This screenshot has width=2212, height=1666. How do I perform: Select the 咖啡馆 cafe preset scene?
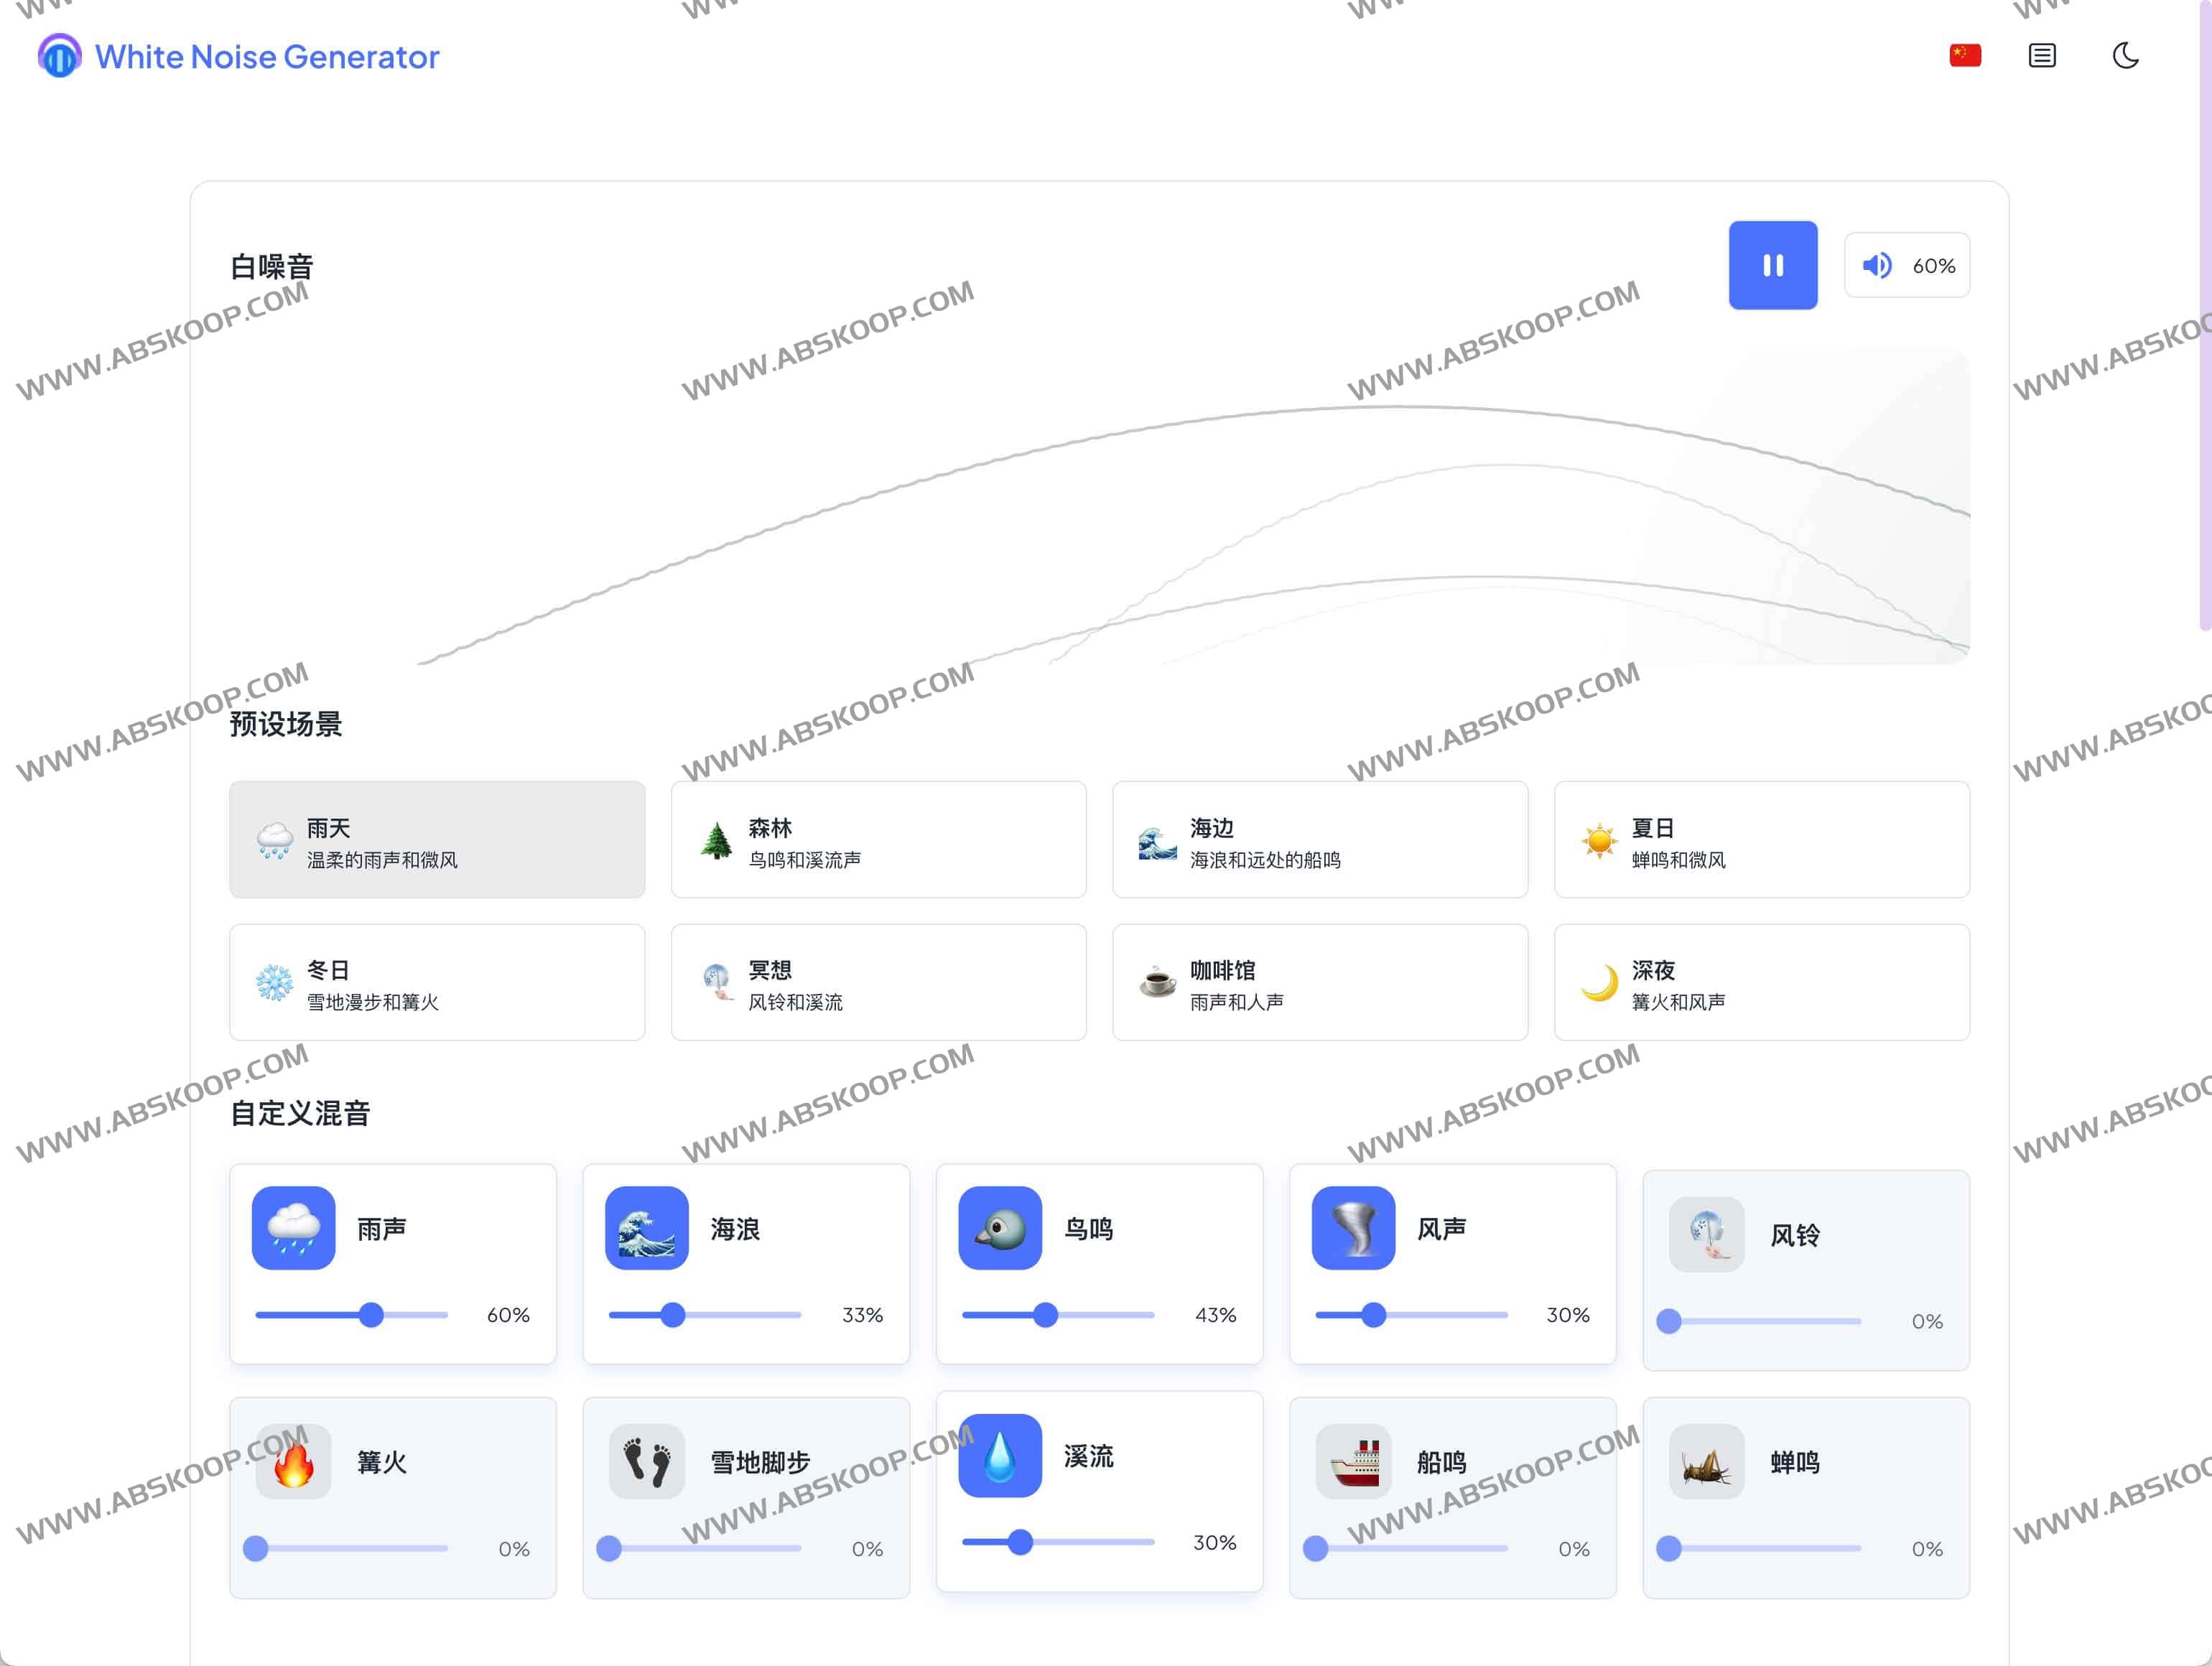[1320, 983]
